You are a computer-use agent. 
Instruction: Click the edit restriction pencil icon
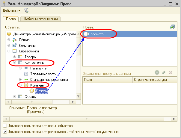(164, 72)
